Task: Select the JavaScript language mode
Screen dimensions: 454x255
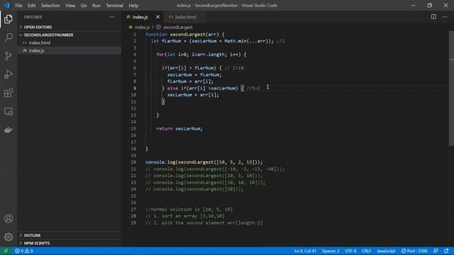Action: [386, 251]
